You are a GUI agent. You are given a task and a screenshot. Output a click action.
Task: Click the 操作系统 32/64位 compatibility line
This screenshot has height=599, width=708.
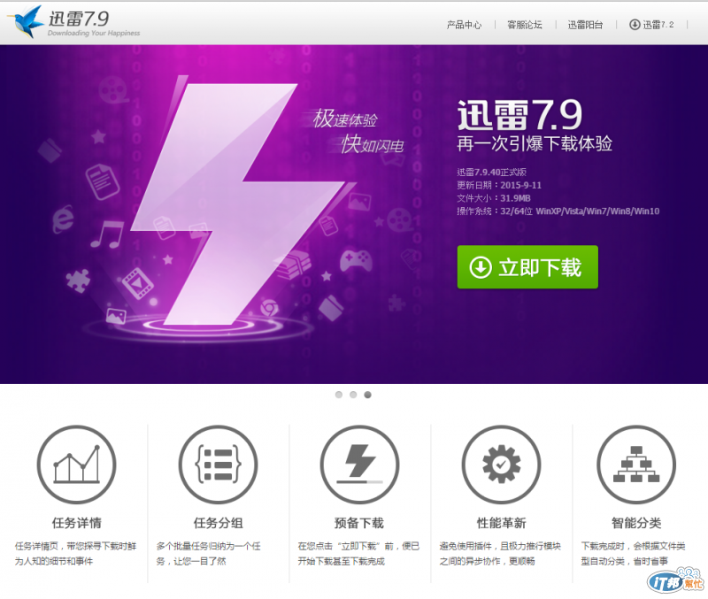click(558, 211)
